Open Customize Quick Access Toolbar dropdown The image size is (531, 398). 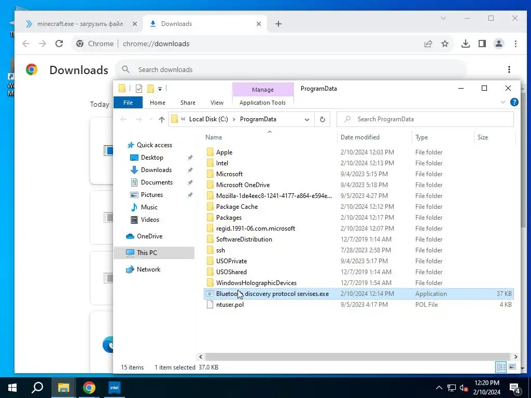pos(160,89)
